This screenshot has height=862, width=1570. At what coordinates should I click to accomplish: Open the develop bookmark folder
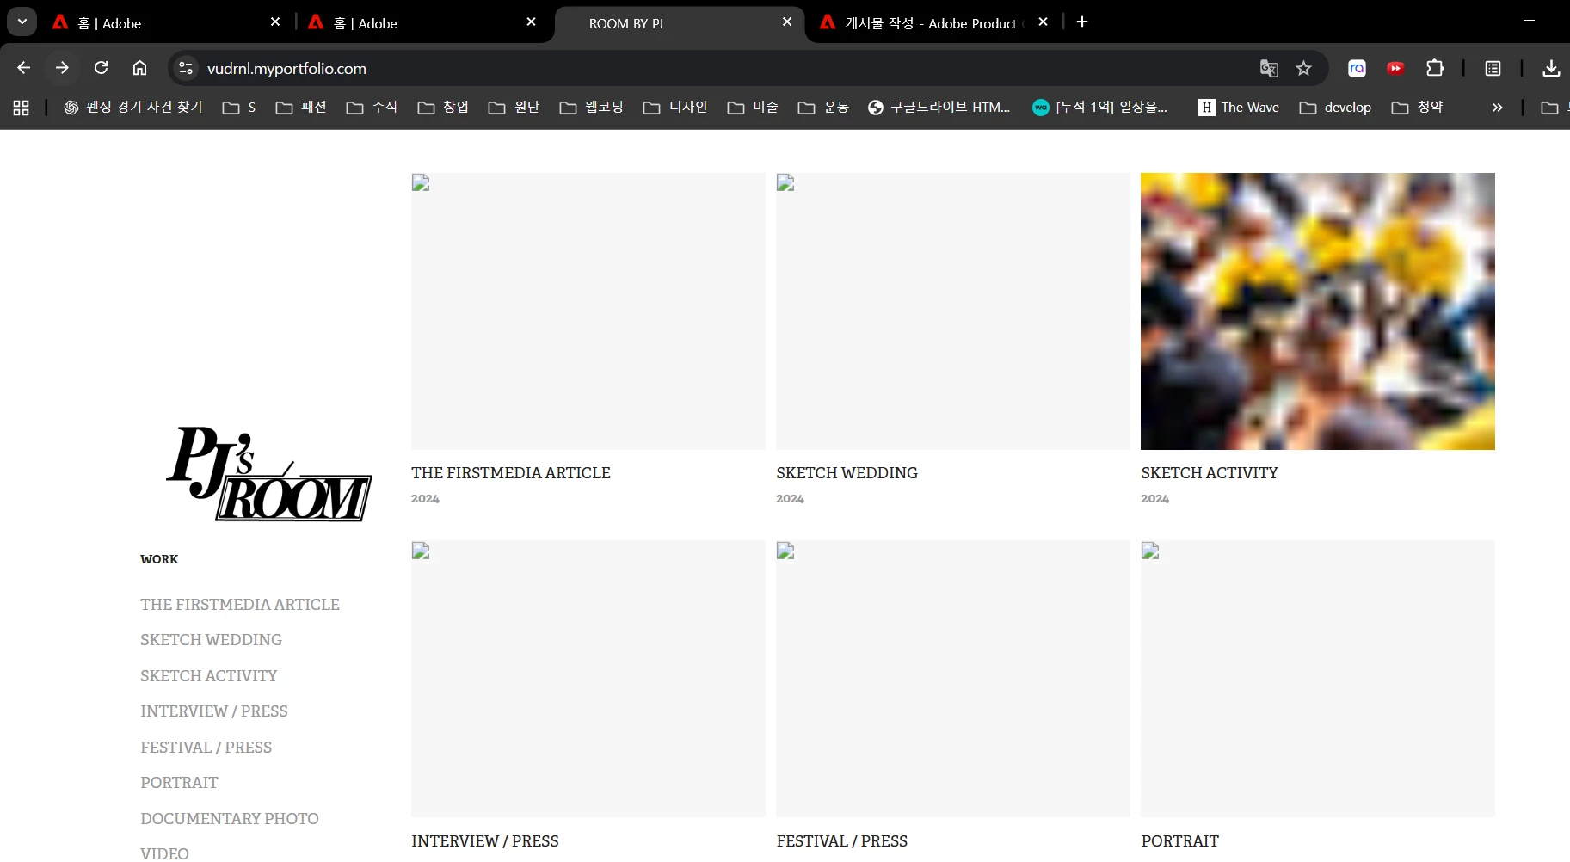1335,107
